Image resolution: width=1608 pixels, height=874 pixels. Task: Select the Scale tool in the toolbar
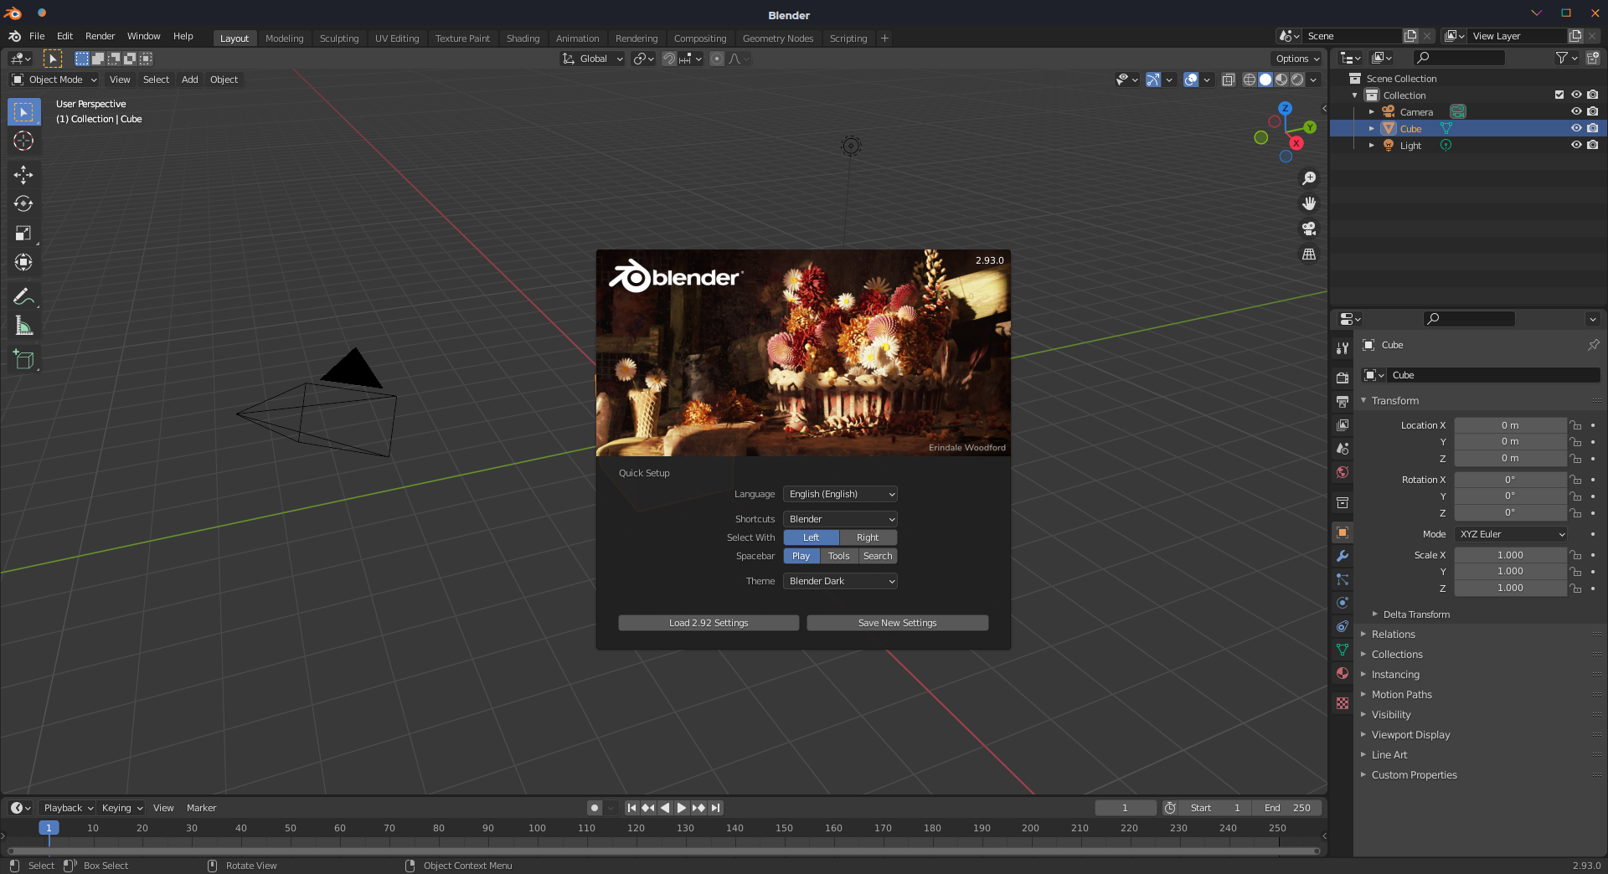23,234
